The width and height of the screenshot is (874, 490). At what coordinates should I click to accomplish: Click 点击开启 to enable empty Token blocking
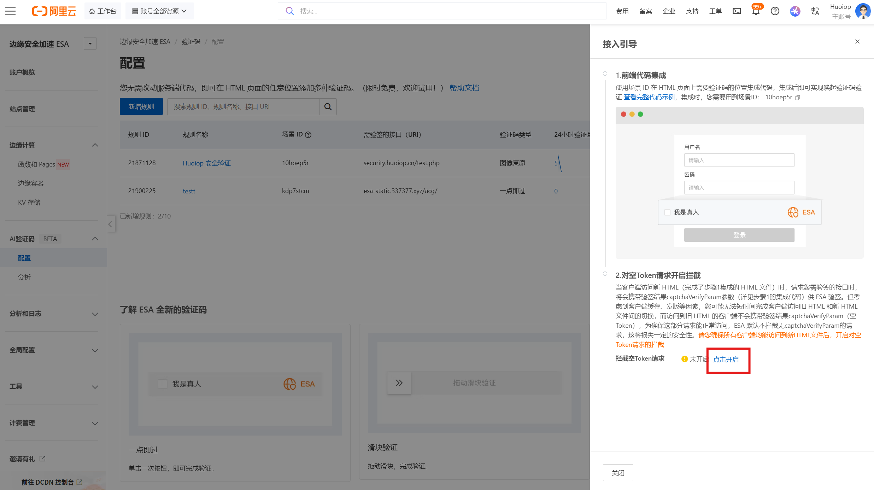[726, 360]
